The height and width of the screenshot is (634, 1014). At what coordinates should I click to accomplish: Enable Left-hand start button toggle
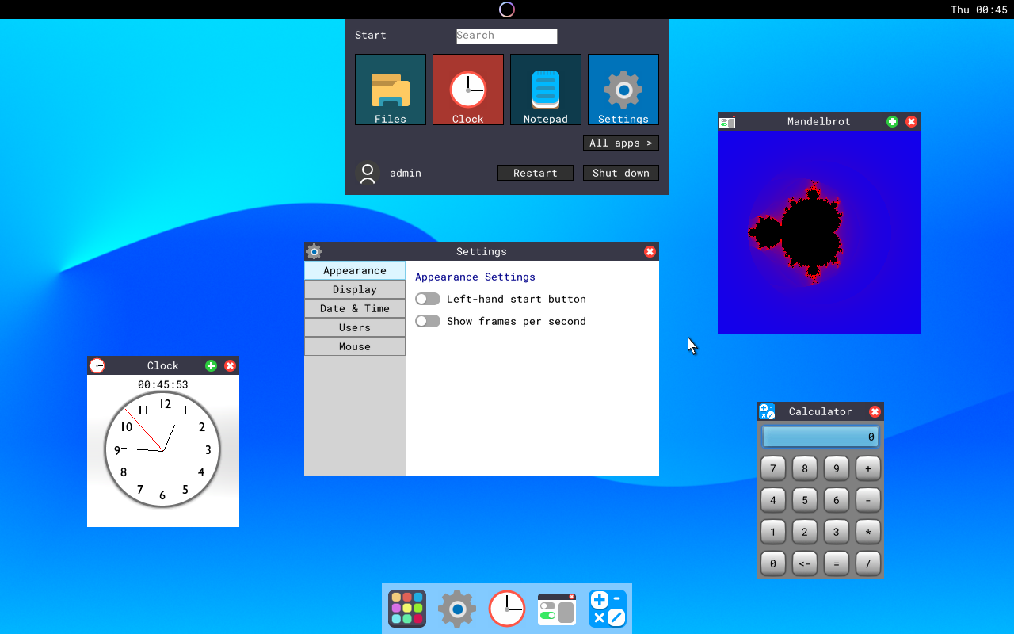(428, 299)
